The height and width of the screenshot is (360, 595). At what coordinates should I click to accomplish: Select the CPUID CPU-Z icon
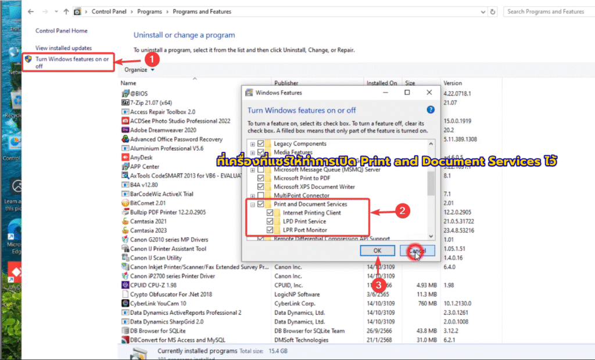tap(126, 285)
